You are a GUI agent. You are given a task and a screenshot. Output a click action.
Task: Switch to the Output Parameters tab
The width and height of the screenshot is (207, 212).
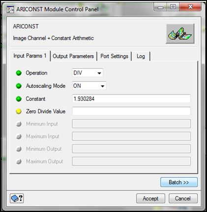point(73,56)
